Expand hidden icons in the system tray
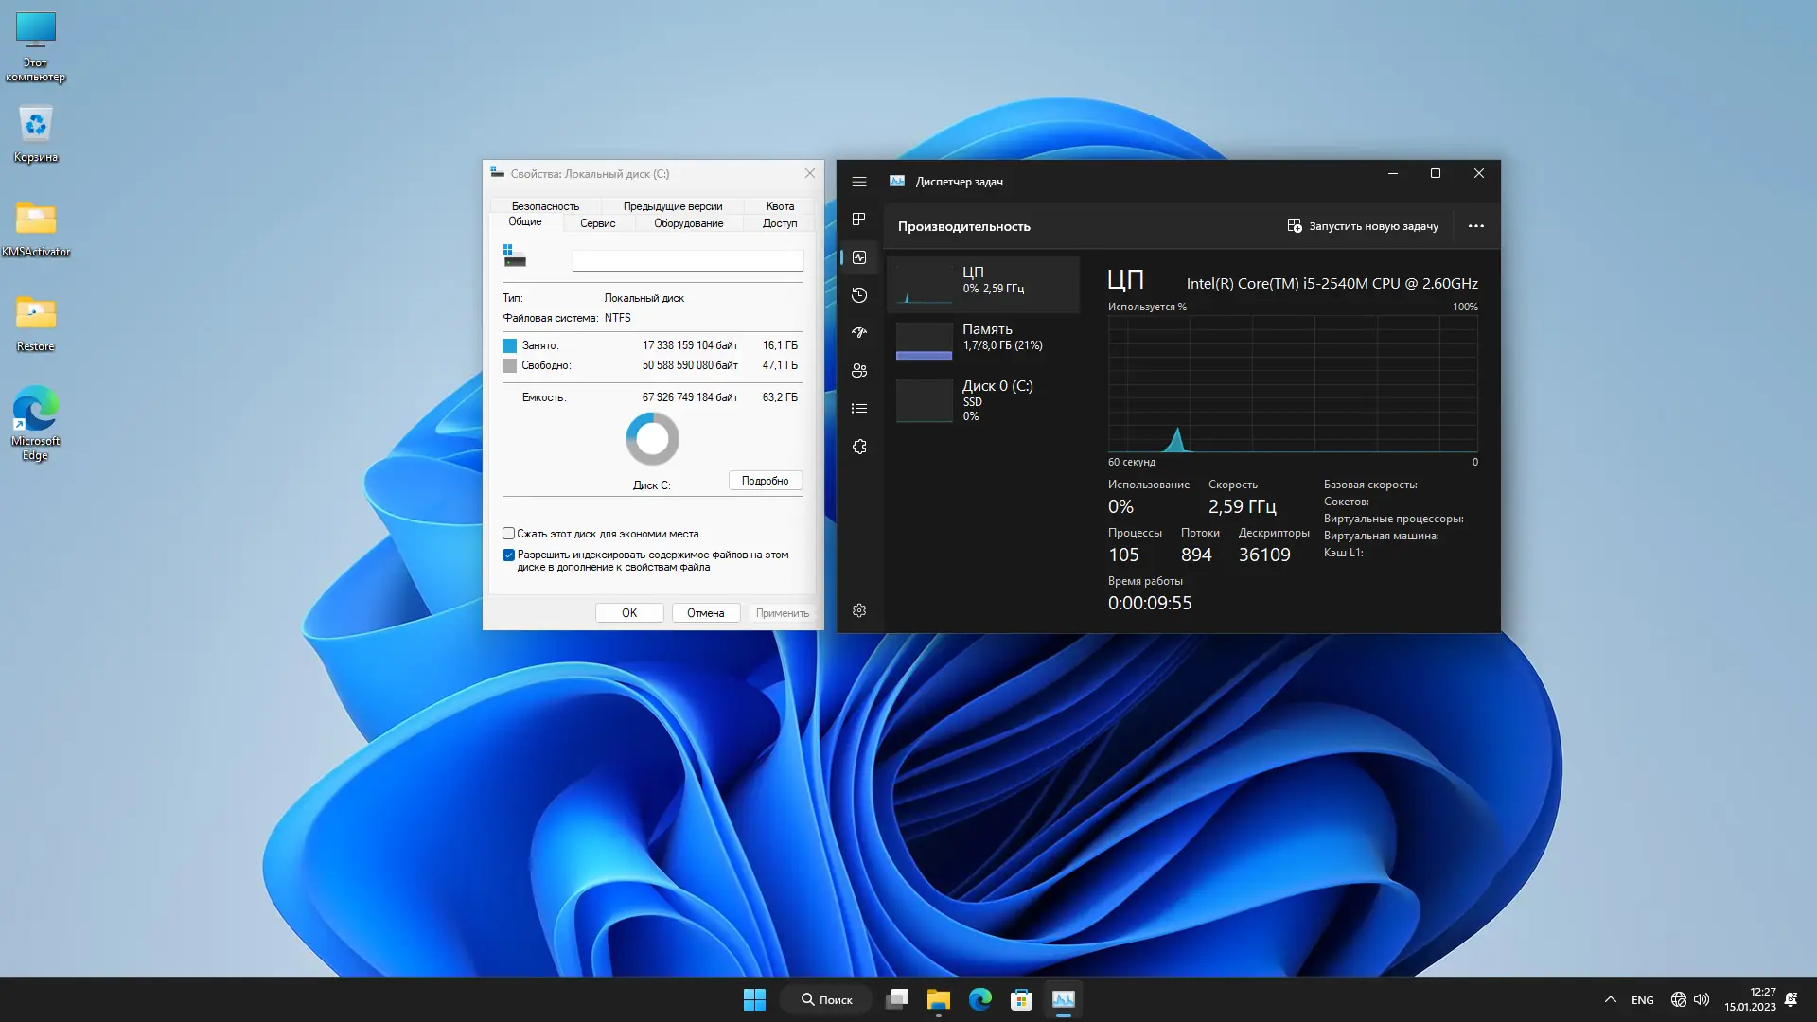 (x=1609, y=998)
